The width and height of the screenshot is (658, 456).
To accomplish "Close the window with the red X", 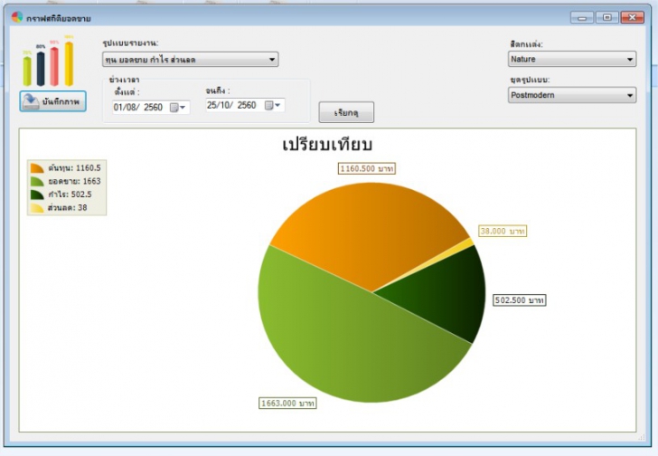I will click(632, 17).
